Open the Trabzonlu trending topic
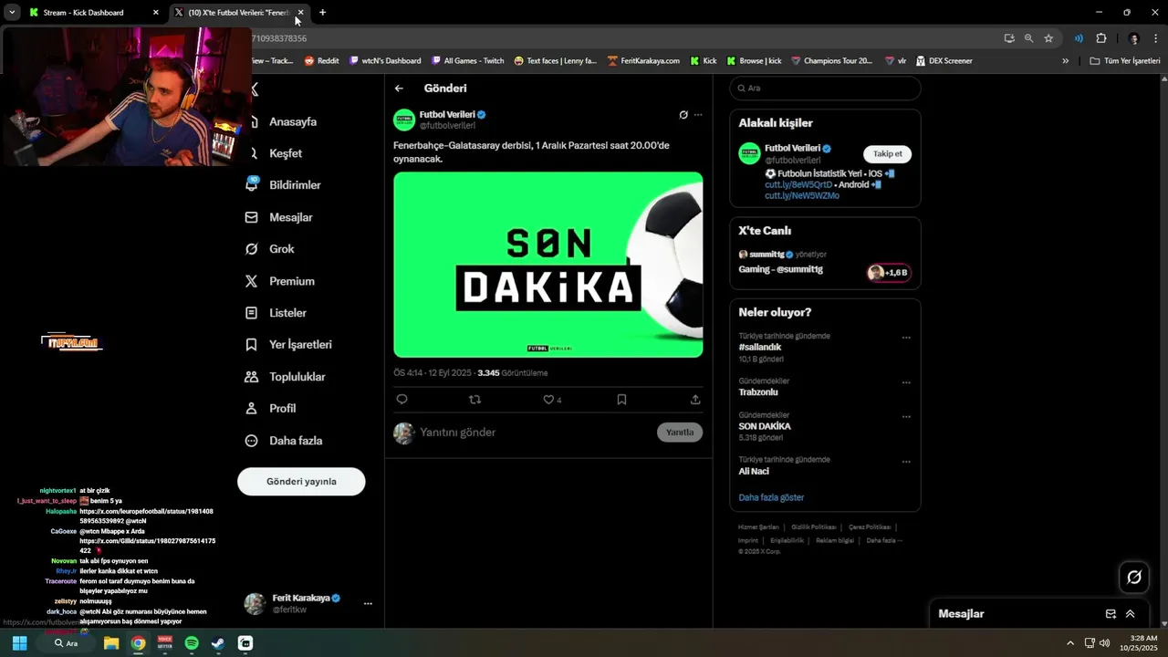Image resolution: width=1168 pixels, height=657 pixels. (758, 392)
